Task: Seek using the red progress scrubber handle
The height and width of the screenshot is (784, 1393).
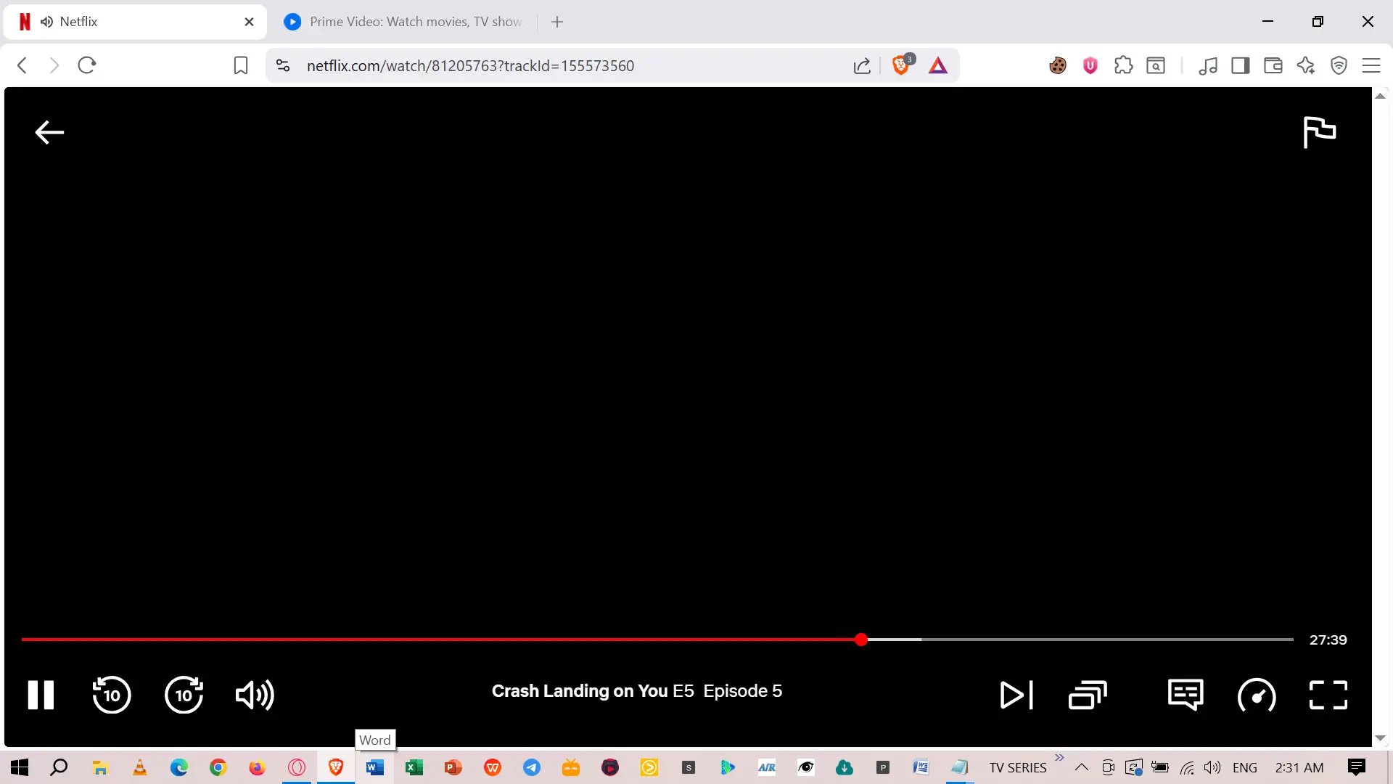Action: coord(860,640)
